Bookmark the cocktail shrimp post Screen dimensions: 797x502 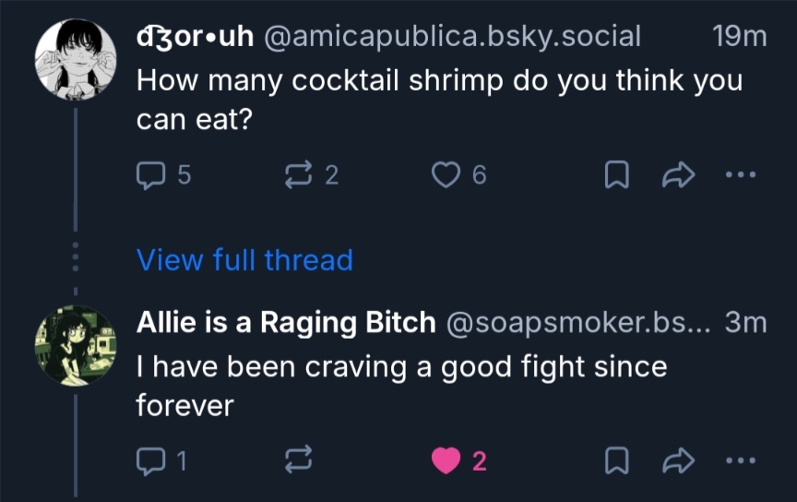coord(615,175)
